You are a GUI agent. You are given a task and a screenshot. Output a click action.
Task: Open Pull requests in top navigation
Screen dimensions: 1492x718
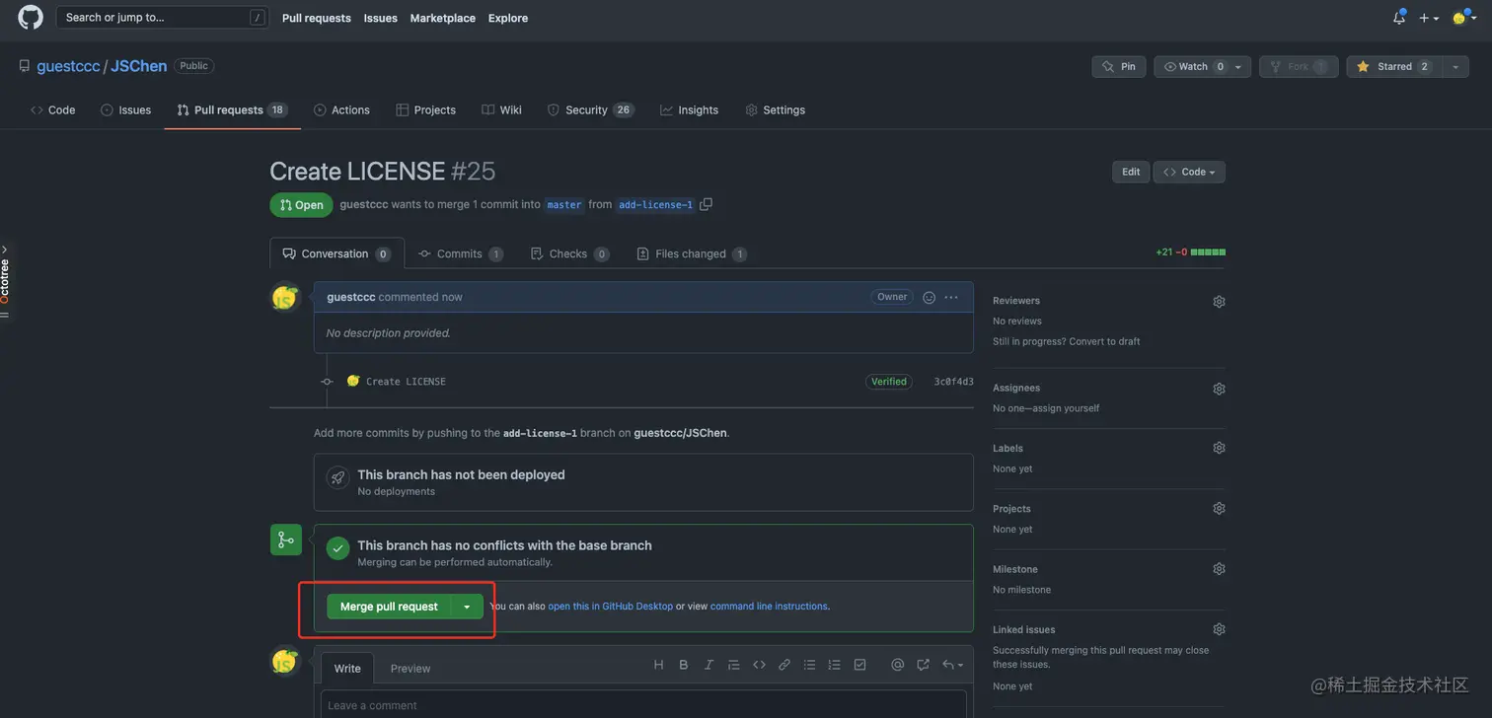click(x=317, y=18)
